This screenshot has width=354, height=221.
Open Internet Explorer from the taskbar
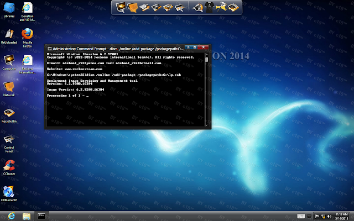(x=11, y=216)
